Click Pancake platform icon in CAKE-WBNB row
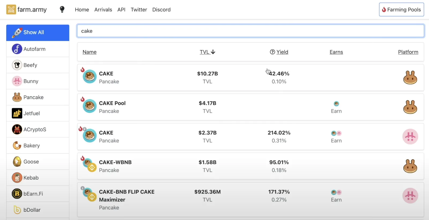Image resolution: width=429 pixels, height=220 pixels. click(410, 166)
